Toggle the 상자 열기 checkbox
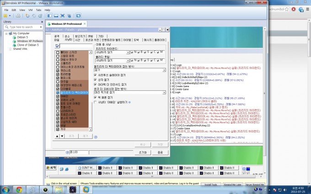 click(95, 79)
